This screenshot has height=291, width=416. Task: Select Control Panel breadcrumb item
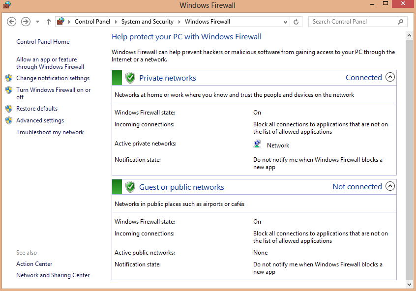tap(92, 22)
